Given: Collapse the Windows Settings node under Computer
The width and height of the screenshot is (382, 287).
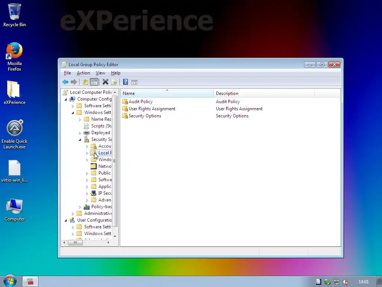Looking at the screenshot, I should pos(73,113).
